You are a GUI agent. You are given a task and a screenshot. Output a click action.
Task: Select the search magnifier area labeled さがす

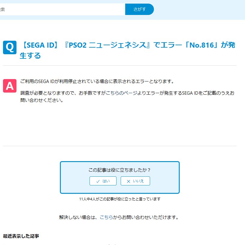[139, 9]
